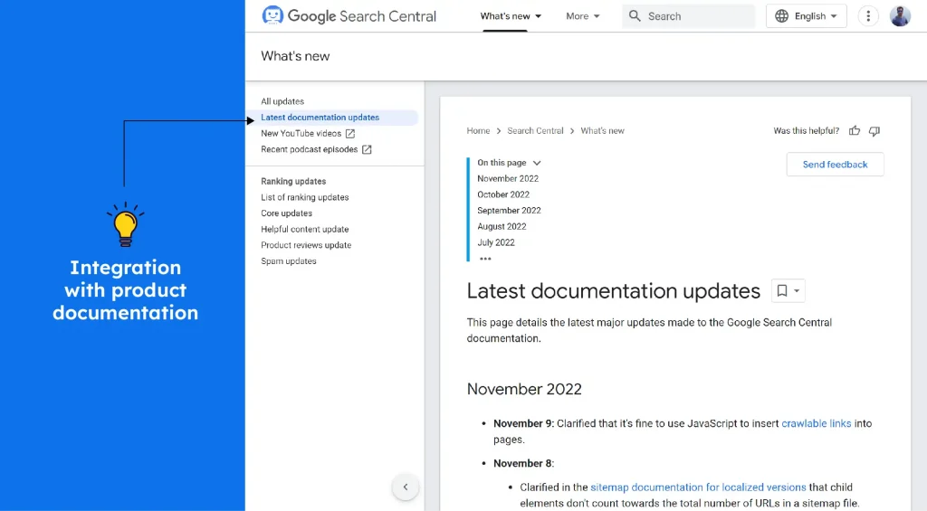The height and width of the screenshot is (511, 927).
Task: Expand more months with ellipsis
Action: [485, 259]
